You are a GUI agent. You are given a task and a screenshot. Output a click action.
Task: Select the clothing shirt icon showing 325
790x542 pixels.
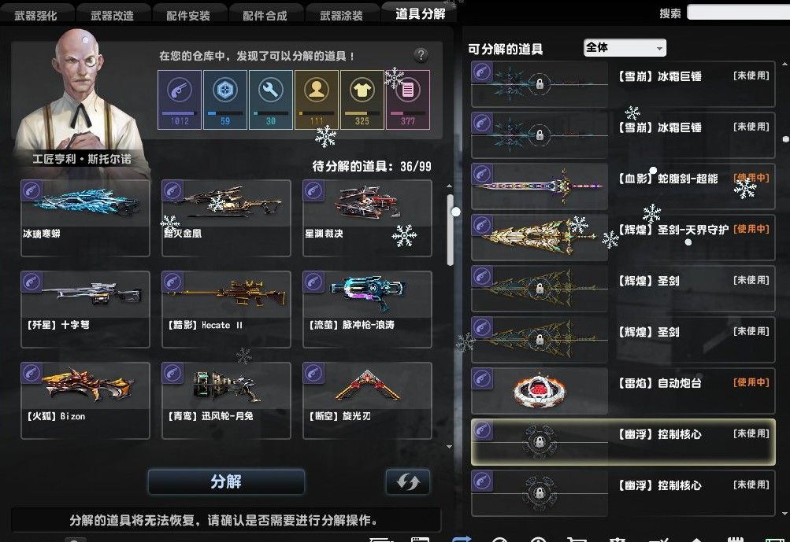[x=362, y=100]
